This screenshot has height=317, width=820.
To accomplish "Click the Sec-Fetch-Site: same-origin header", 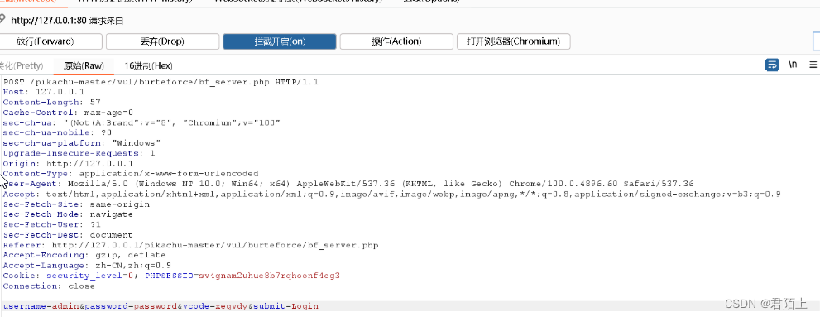I will coord(76,204).
